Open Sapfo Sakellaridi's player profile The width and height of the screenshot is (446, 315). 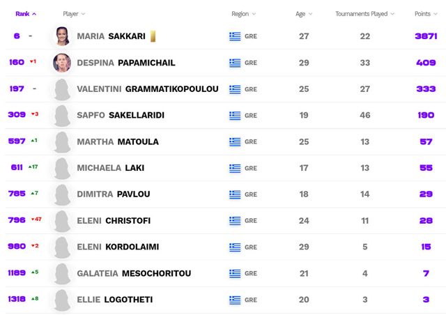(121, 115)
